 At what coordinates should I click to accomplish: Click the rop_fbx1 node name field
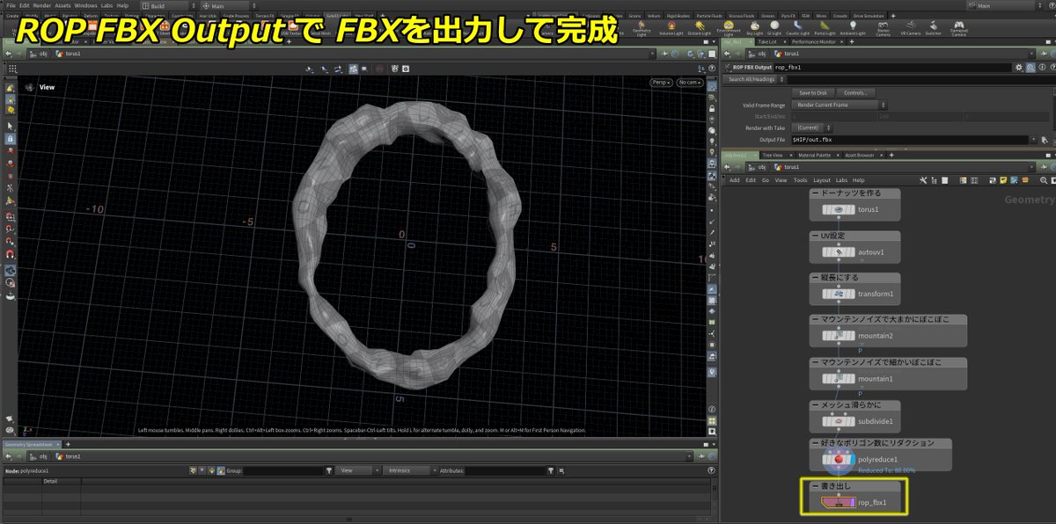[891, 67]
